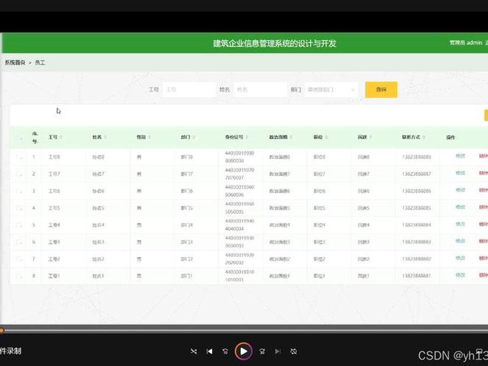
Task: Click 修改 edit link for 工号3 row
Action: pyautogui.click(x=461, y=241)
